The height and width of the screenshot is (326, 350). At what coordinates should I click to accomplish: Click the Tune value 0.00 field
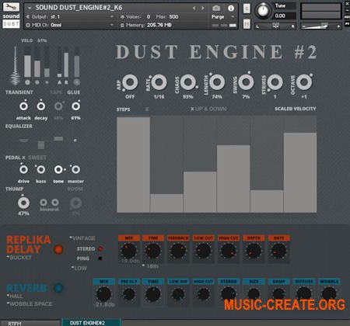285,16
